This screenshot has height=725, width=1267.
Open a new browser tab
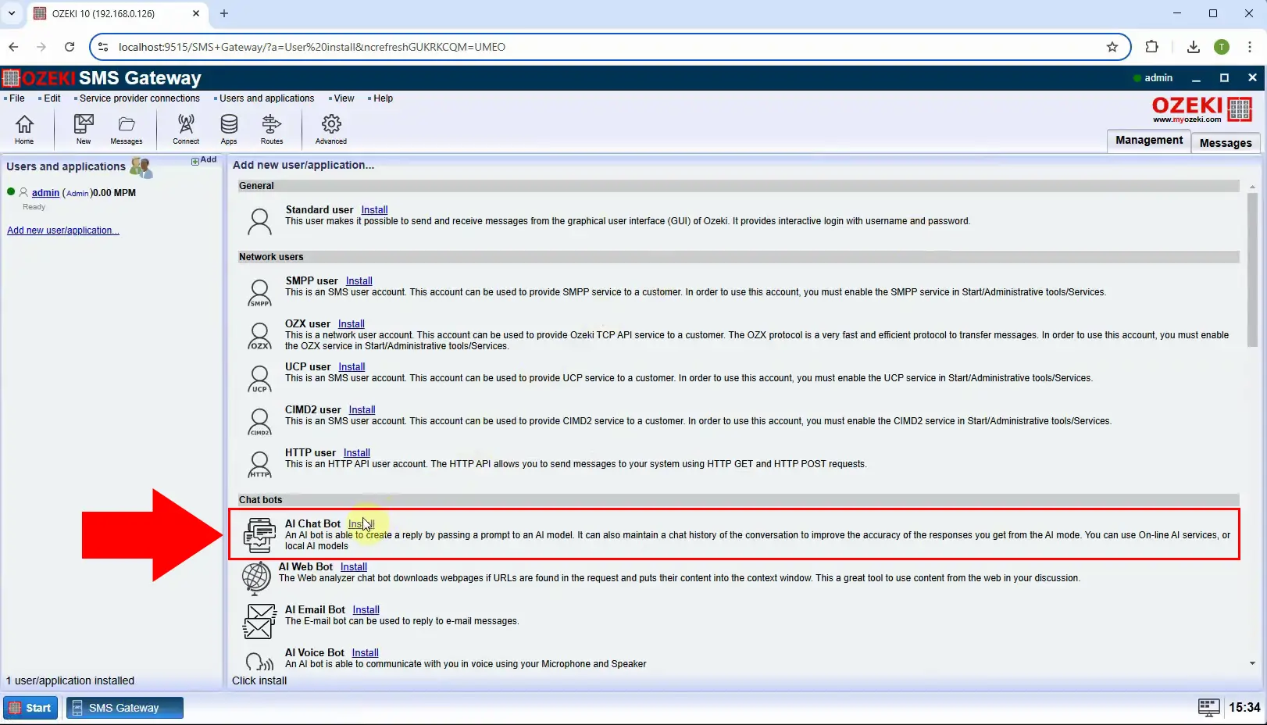point(224,13)
